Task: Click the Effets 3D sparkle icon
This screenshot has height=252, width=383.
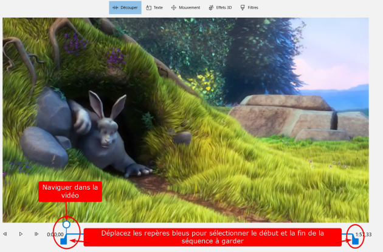Action: click(212, 8)
